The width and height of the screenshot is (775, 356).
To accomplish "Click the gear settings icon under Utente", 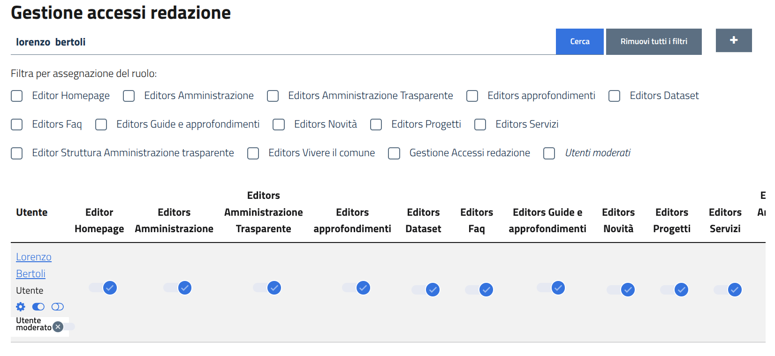I will 21,307.
